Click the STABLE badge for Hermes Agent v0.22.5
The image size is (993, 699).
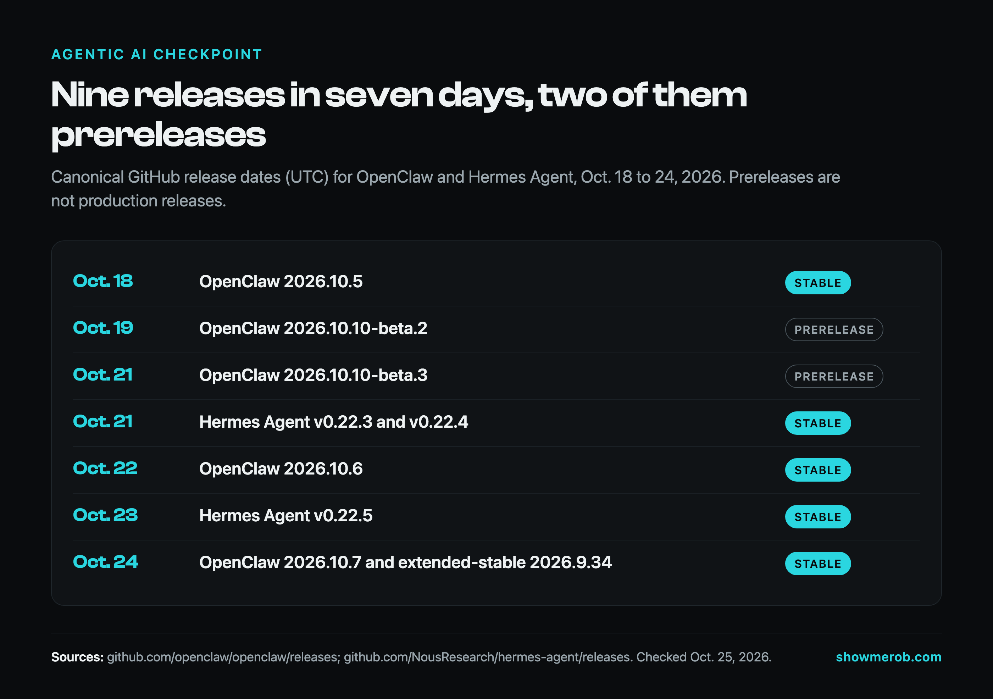[818, 516]
